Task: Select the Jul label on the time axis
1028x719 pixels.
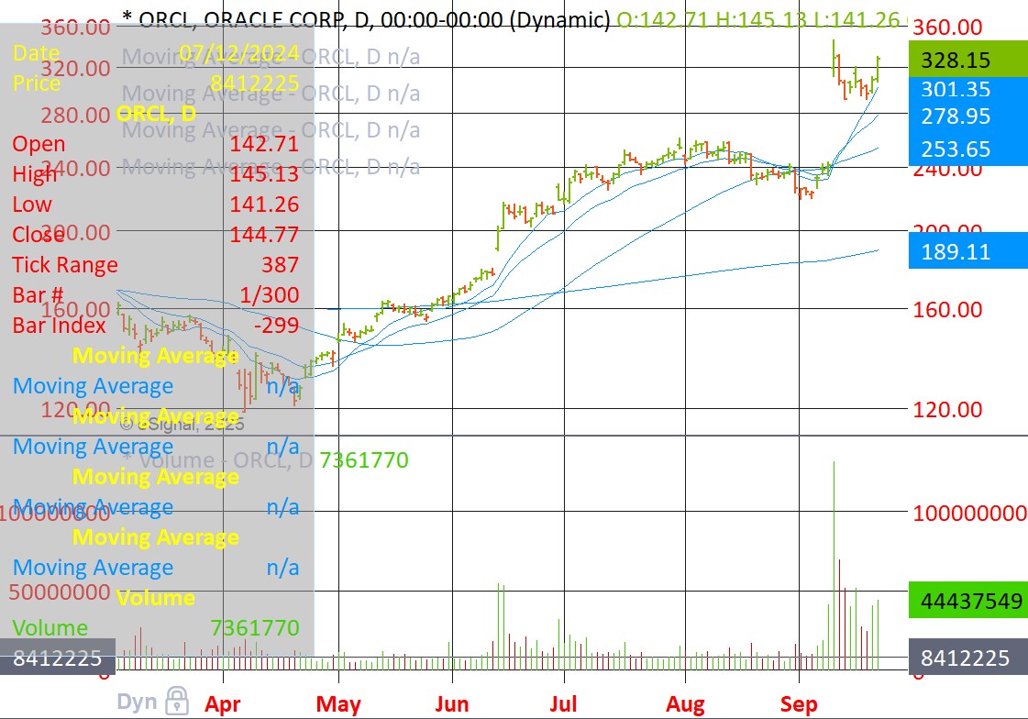Action: coord(563,703)
